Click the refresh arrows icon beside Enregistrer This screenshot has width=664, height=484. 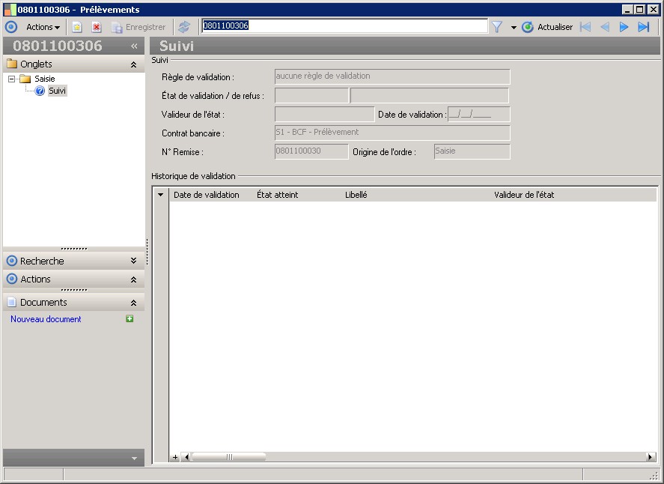pyautogui.click(x=184, y=27)
